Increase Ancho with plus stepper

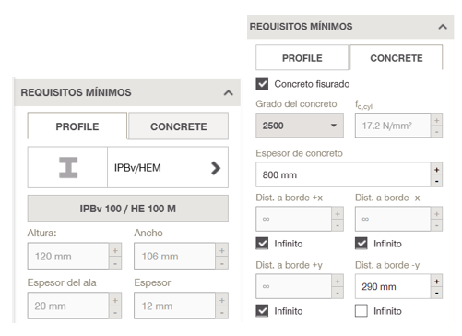[x=222, y=250]
